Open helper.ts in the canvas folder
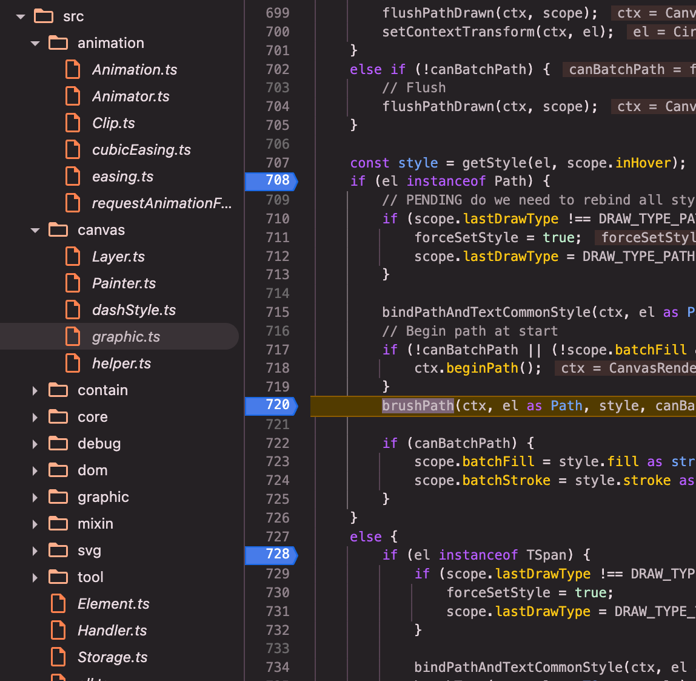Screen dimensions: 696x681 coord(121,364)
